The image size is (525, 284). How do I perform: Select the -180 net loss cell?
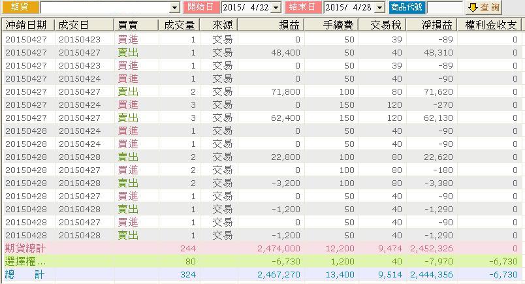pyautogui.click(x=443, y=170)
